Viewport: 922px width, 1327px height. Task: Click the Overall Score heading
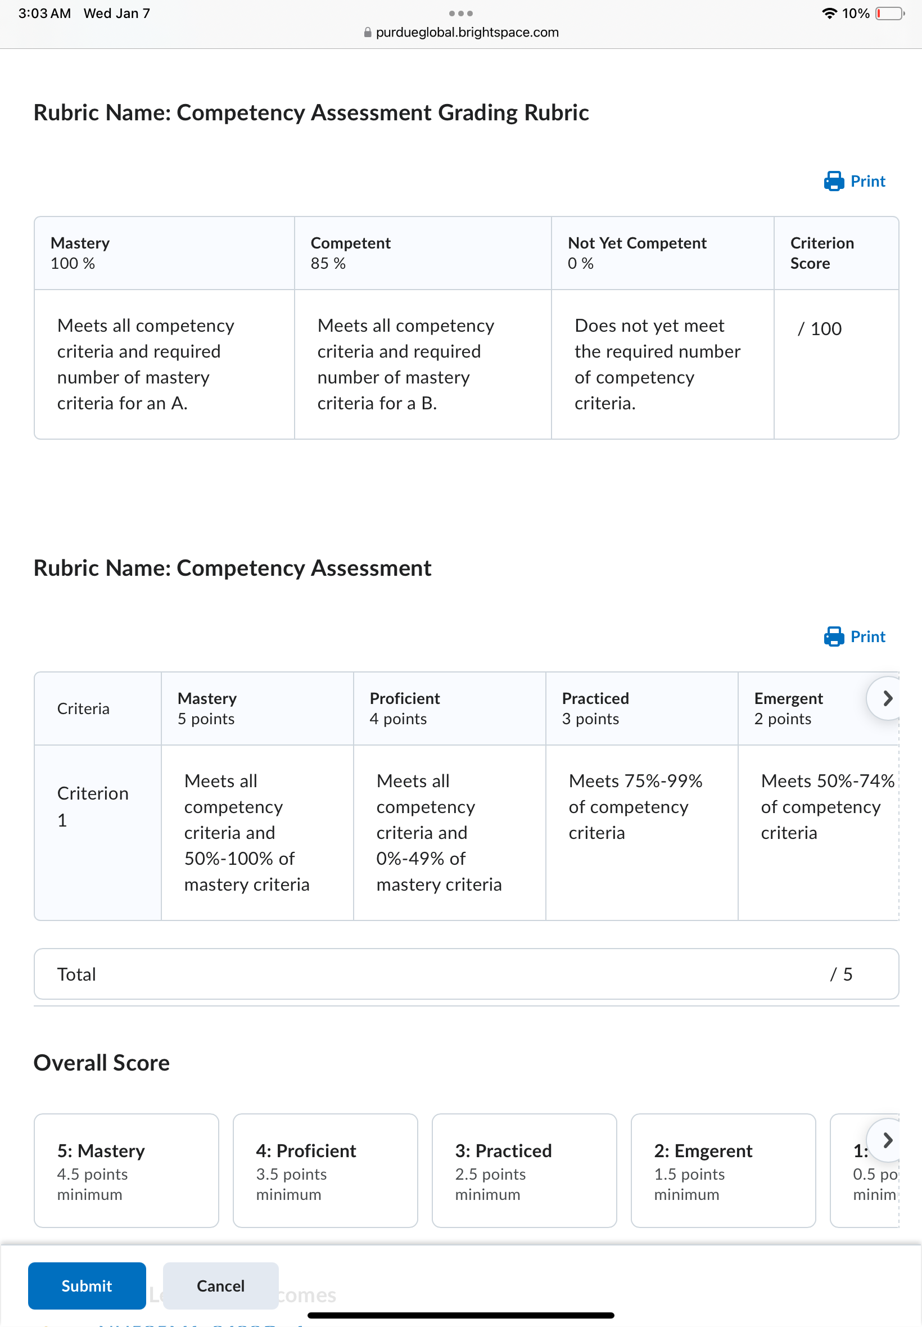102,1063
